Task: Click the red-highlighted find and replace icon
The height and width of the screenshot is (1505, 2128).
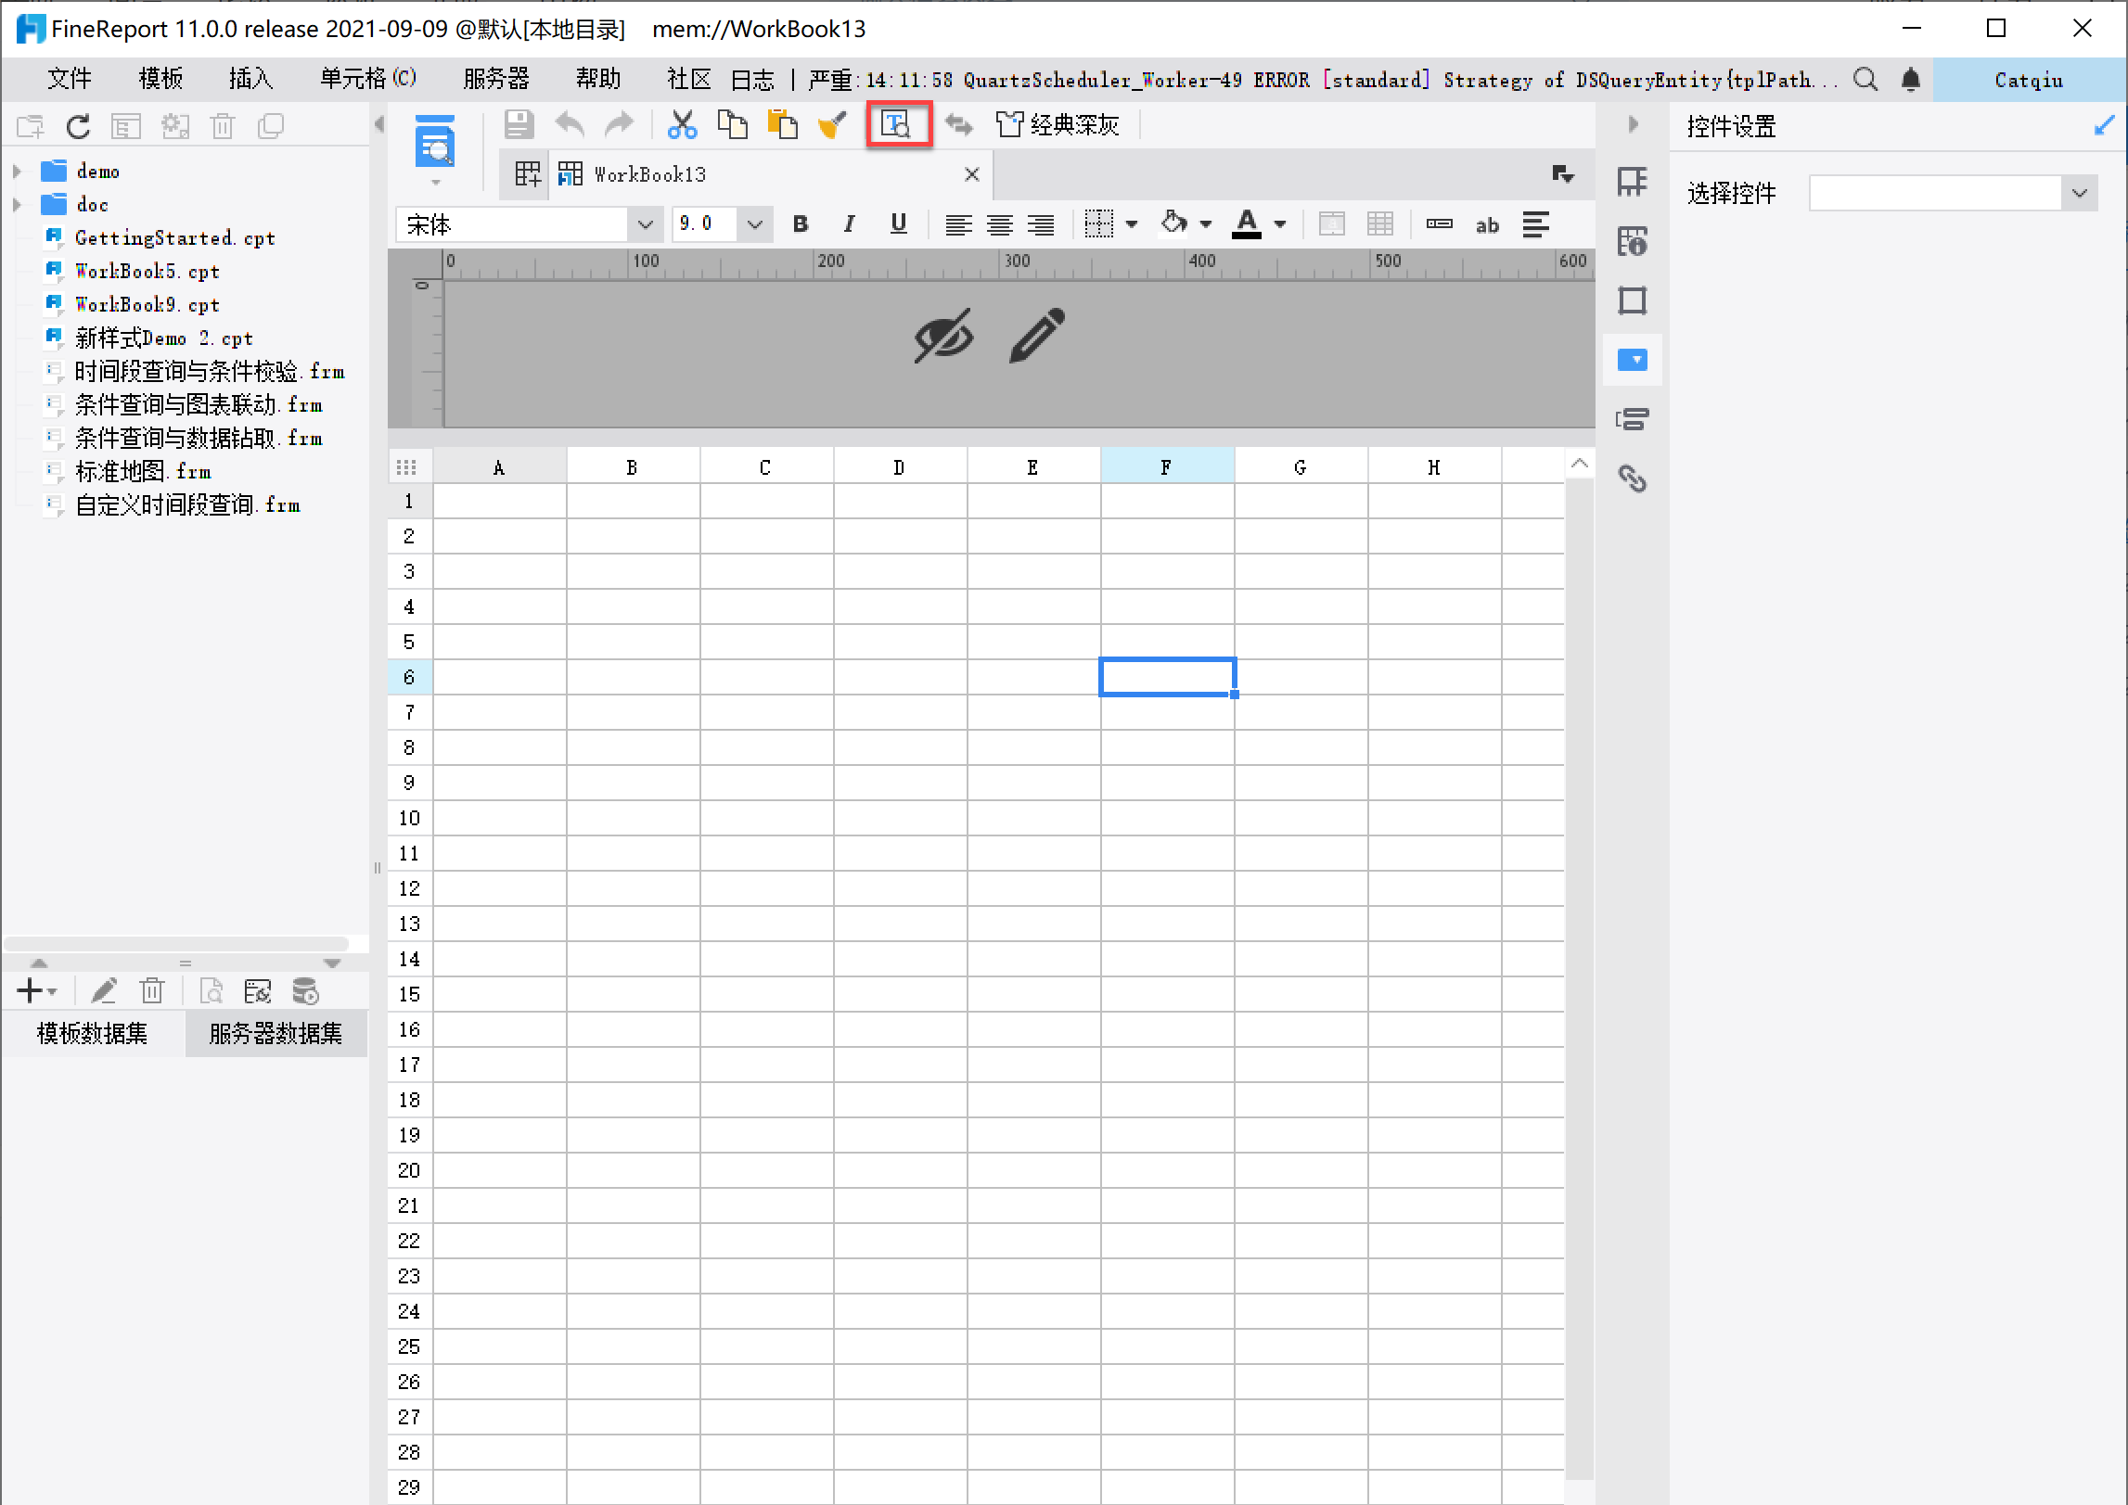Action: pyautogui.click(x=897, y=124)
